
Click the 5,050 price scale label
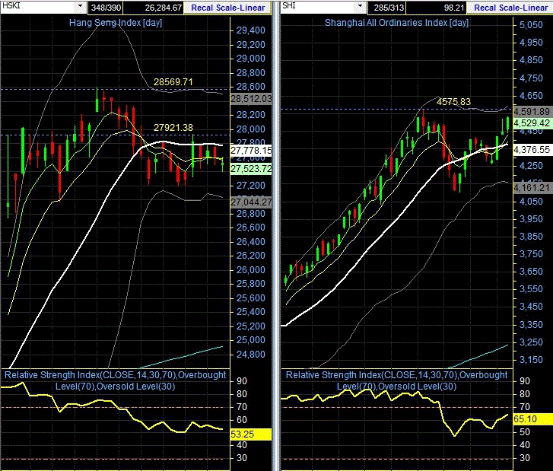pyautogui.click(x=531, y=25)
